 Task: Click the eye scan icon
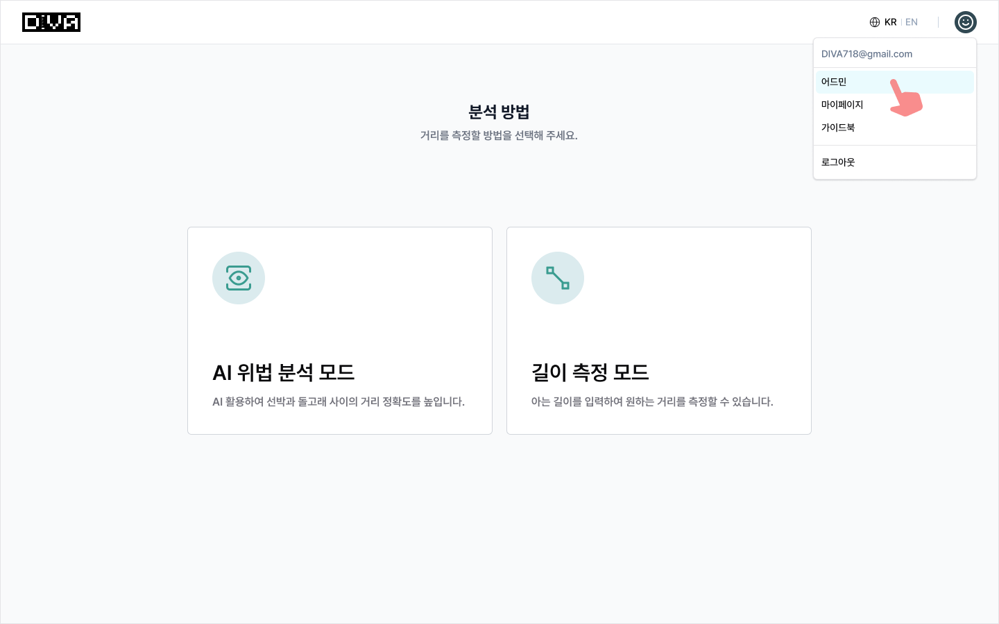click(239, 278)
